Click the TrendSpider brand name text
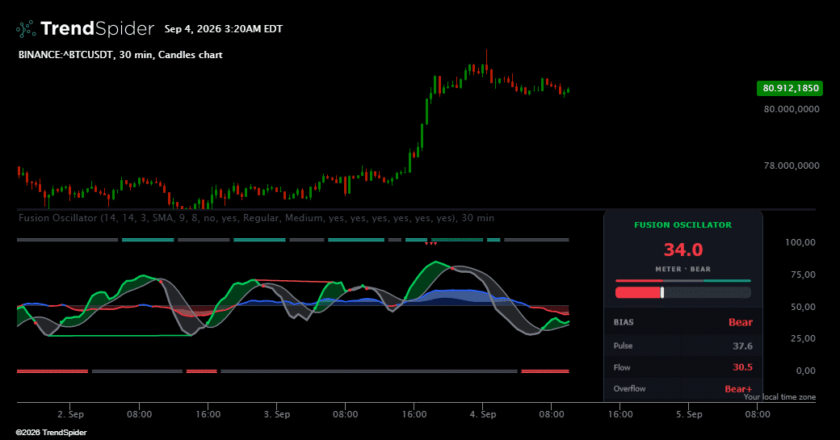The width and height of the screenshot is (840, 440). tap(98, 28)
